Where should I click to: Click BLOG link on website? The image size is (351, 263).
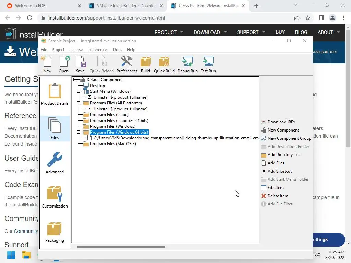(301, 32)
